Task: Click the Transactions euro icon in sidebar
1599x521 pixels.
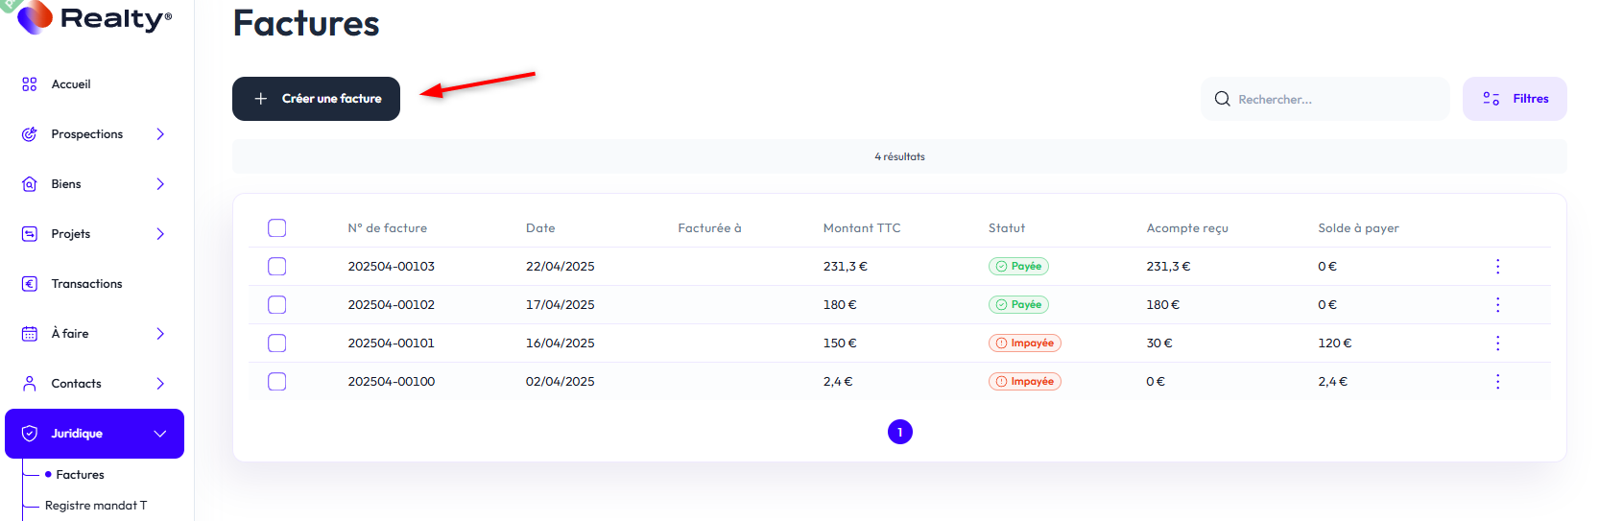Action: (30, 284)
